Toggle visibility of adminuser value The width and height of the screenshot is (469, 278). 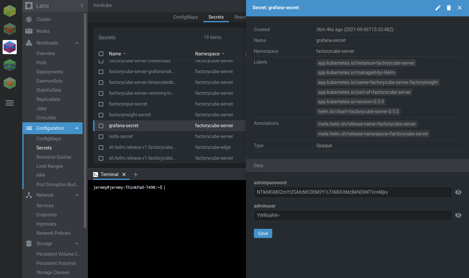click(x=458, y=215)
